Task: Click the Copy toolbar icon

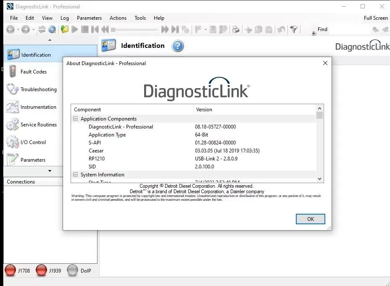Action: (258, 29)
